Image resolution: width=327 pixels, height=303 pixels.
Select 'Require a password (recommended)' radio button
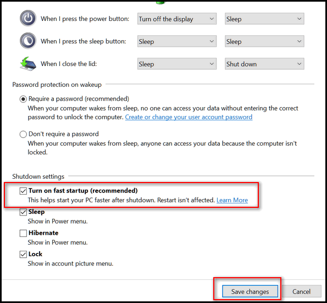tap(23, 99)
